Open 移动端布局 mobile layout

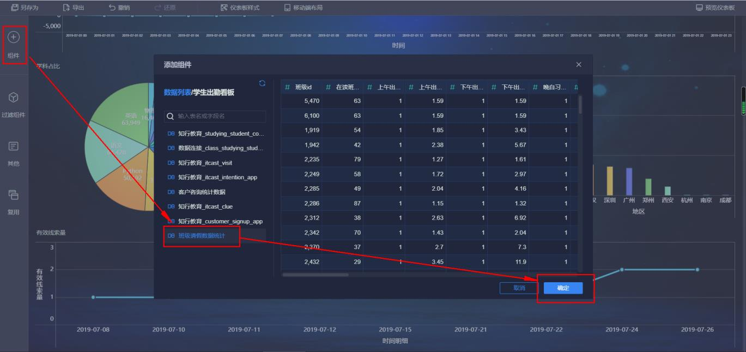[304, 8]
